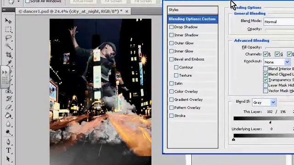The height and width of the screenshot is (165, 294).
Task: Enable the Gradient Overlay checkbox
Action: pos(171,99)
